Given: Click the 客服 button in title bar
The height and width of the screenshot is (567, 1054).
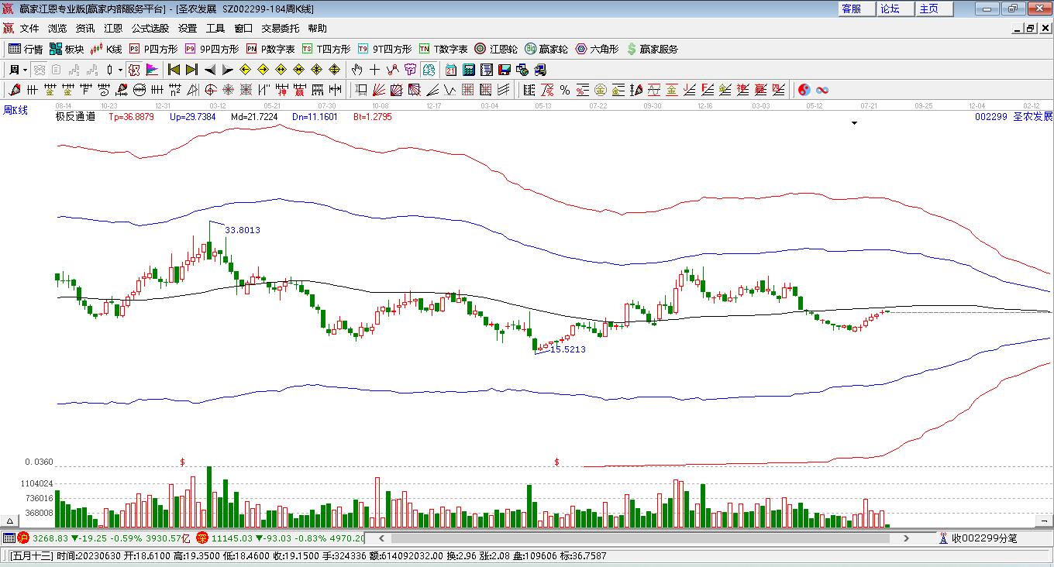Looking at the screenshot, I should tap(851, 9).
